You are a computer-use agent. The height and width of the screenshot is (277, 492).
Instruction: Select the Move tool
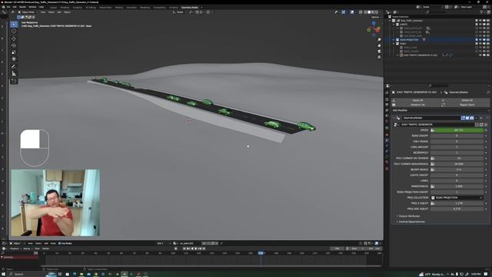click(14, 38)
